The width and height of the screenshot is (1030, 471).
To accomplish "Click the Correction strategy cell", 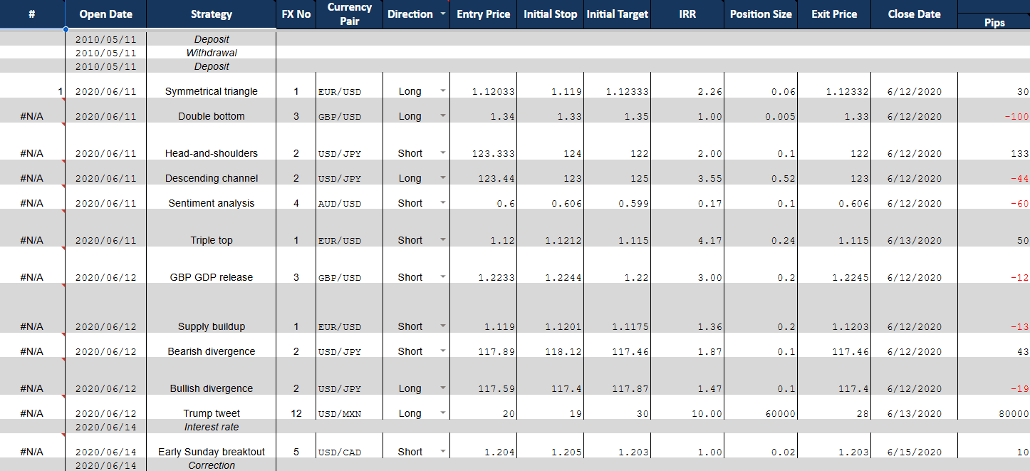I will click(212, 465).
